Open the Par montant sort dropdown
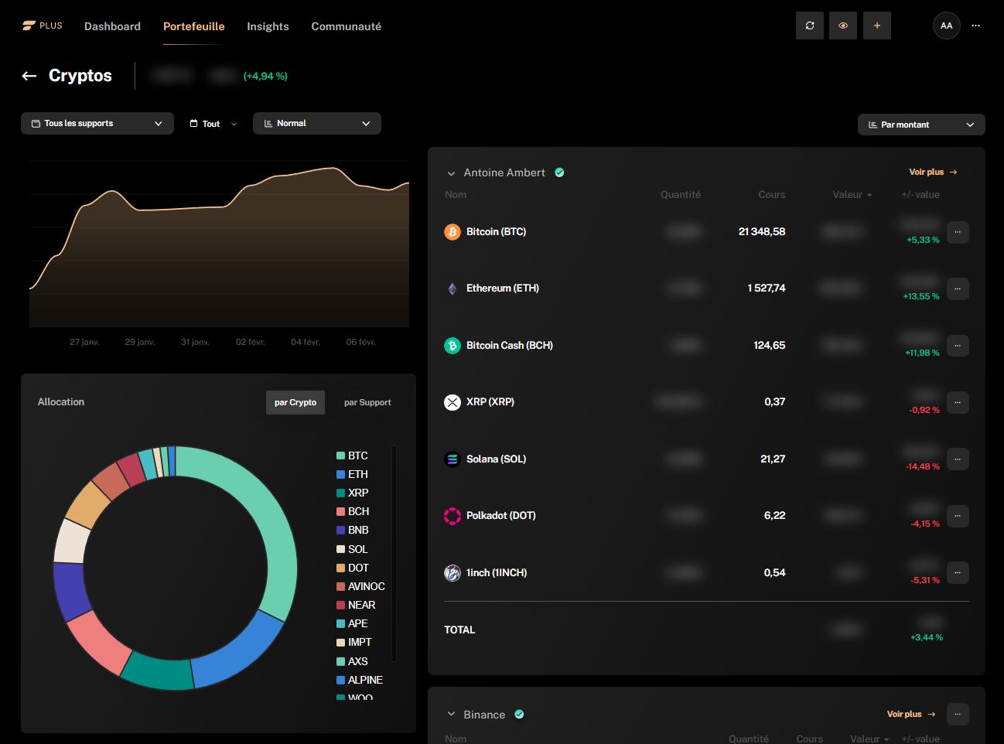This screenshot has height=744, width=1004. [x=920, y=125]
